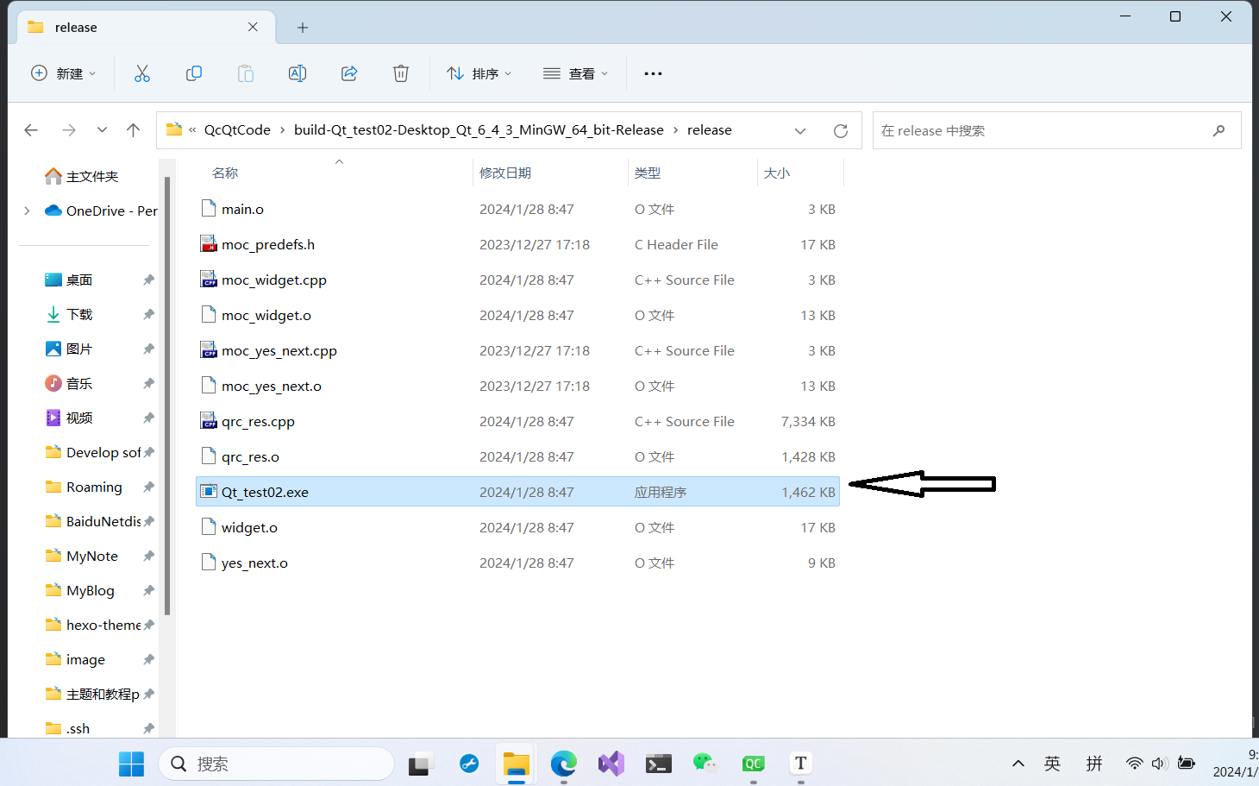Open the recent locations chevron
Viewport: 1259px width, 786px height.
pos(102,130)
